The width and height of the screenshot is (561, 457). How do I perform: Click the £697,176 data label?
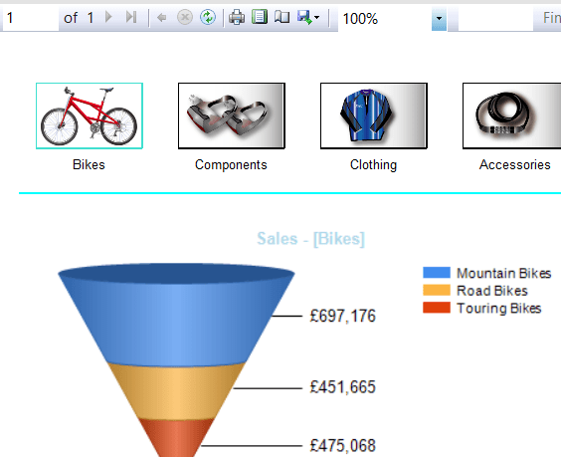(342, 316)
